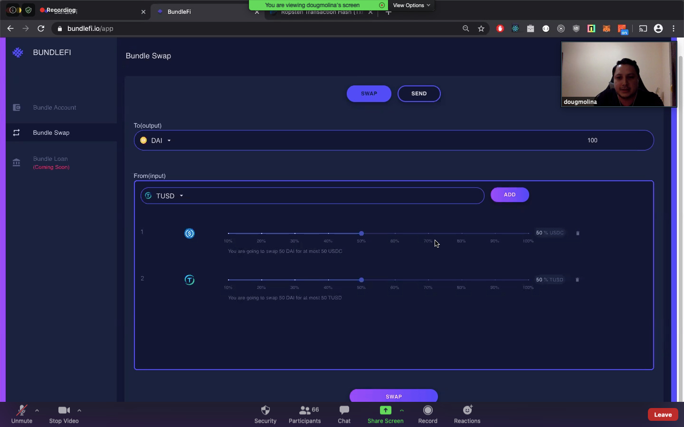The height and width of the screenshot is (427, 684).
Task: Click the green encryption shield icon
Action: coord(28,10)
